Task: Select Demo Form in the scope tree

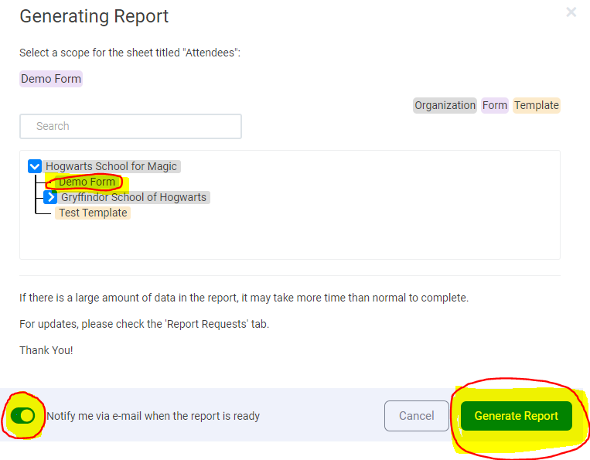Action: [87, 182]
